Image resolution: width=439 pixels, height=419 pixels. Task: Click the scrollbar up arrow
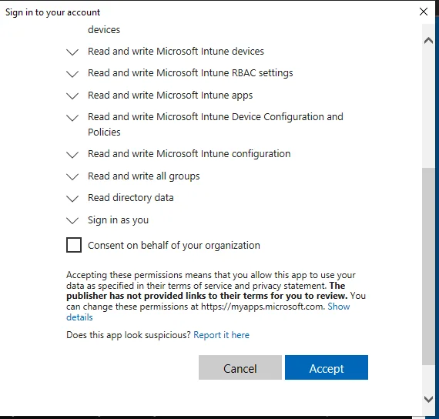coord(428,41)
